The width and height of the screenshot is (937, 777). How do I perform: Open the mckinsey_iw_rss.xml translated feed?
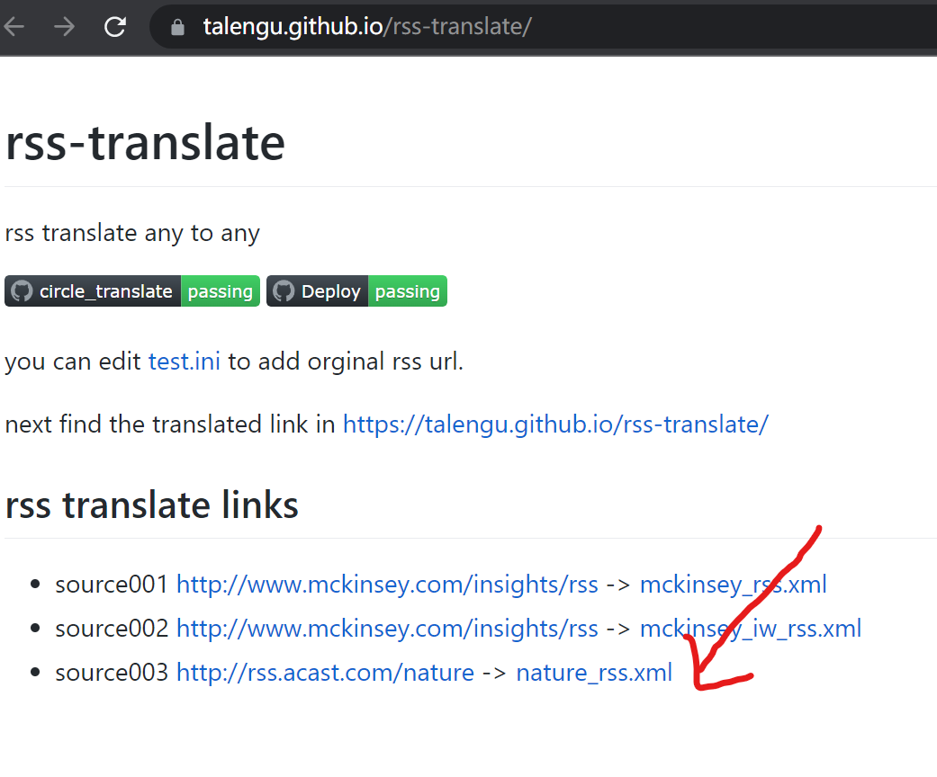tap(750, 629)
